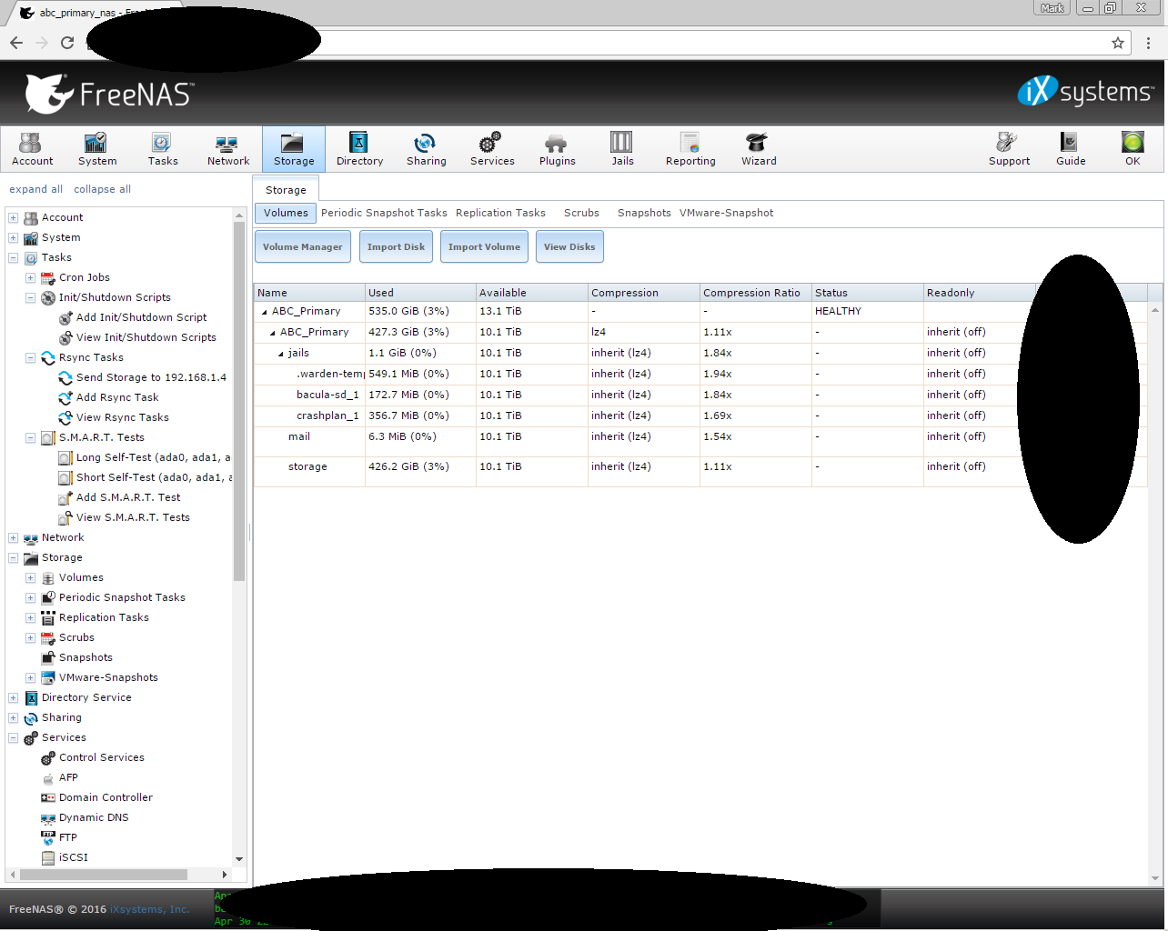This screenshot has width=1168, height=931.
Task: Click the iXsystems logo
Action: pos(1085,91)
